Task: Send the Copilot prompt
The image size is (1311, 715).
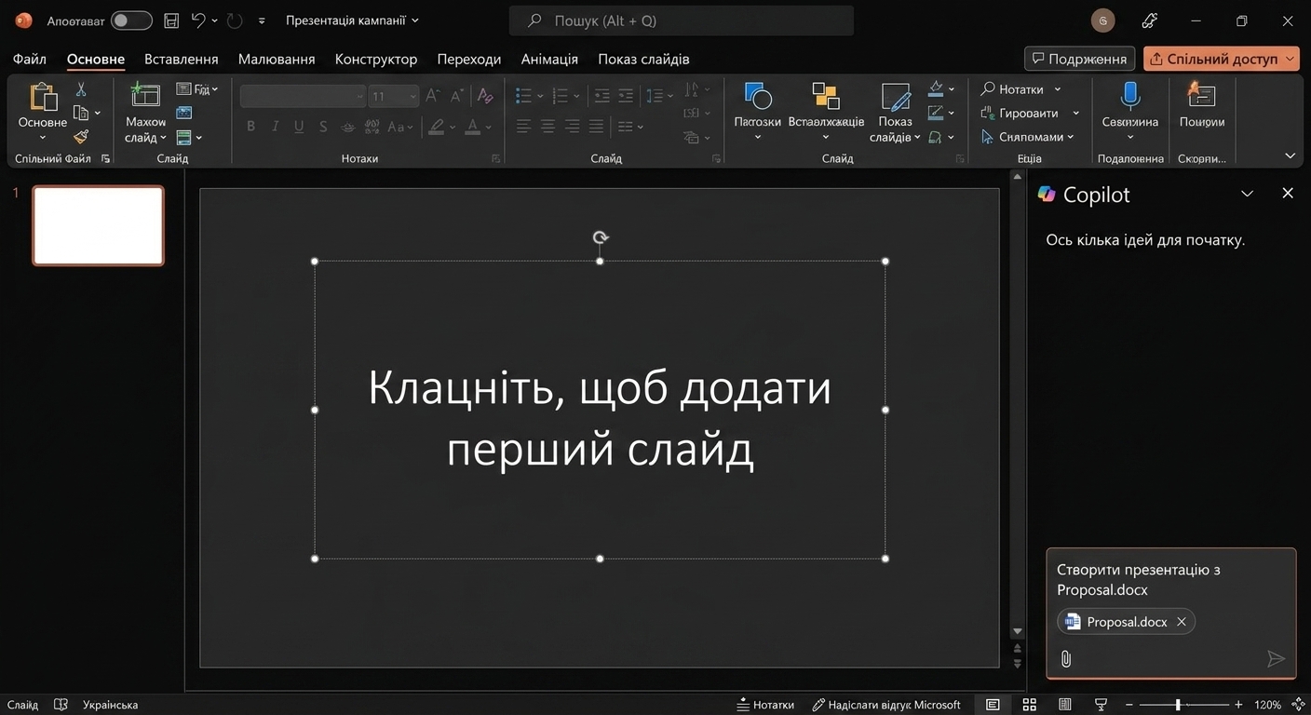Action: [x=1276, y=659]
